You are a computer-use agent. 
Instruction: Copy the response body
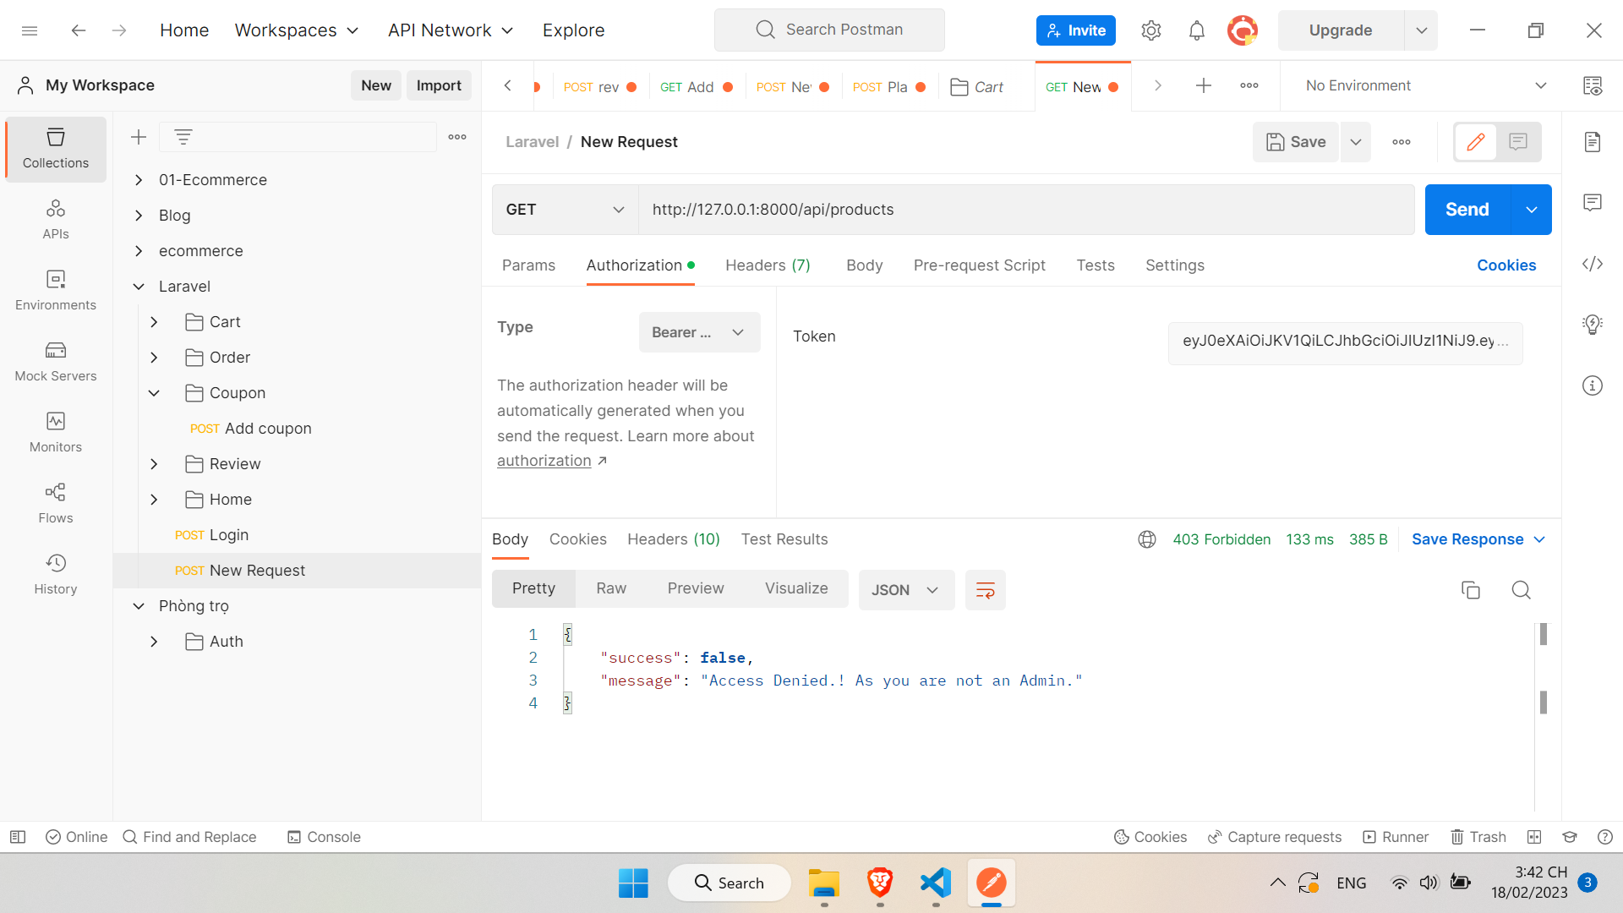pyautogui.click(x=1471, y=590)
